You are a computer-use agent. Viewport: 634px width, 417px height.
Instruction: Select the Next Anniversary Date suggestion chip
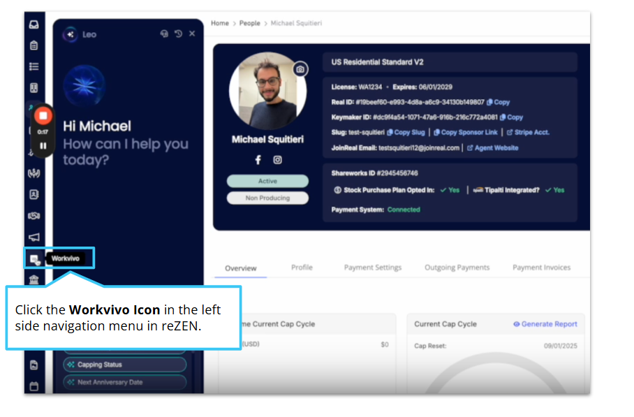pos(124,382)
